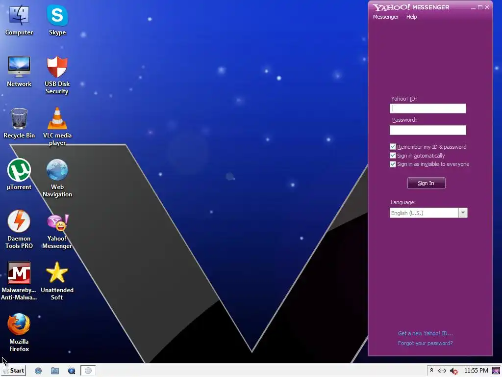The image size is (502, 377).
Task: Focus the Yahoo! ID input field
Action: click(427, 108)
